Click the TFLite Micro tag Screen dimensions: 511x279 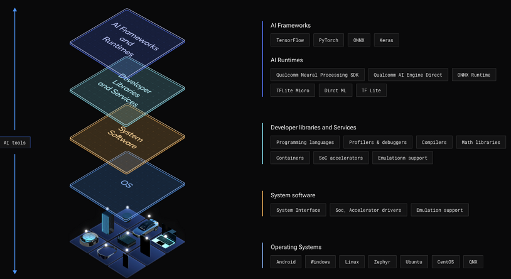293,90
